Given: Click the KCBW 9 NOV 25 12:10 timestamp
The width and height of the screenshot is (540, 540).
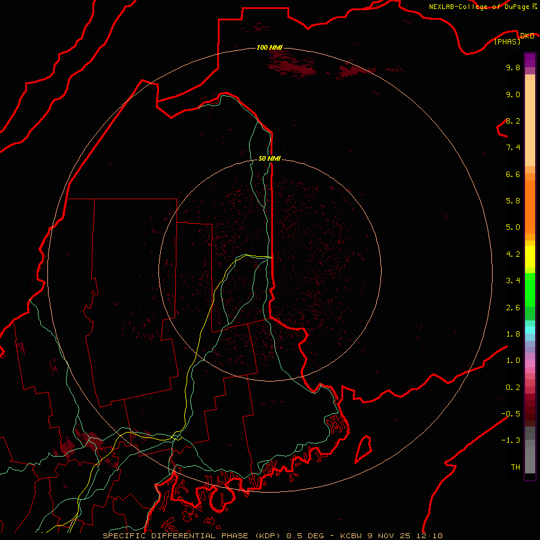Looking at the screenshot, I should pyautogui.click(x=391, y=536).
